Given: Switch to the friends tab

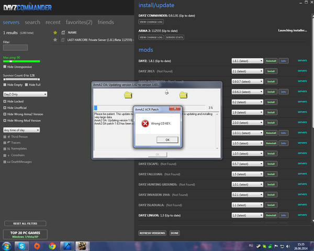Looking at the screenshot, I should [106, 22].
